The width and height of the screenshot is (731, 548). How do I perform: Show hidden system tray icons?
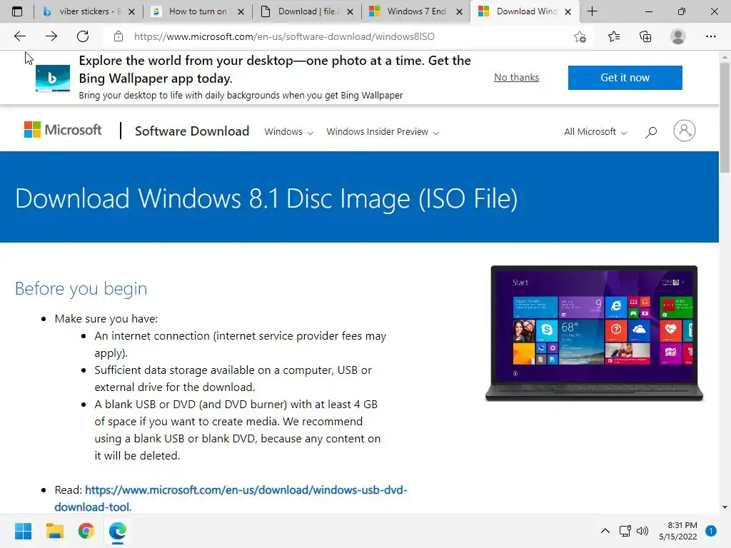(605, 531)
